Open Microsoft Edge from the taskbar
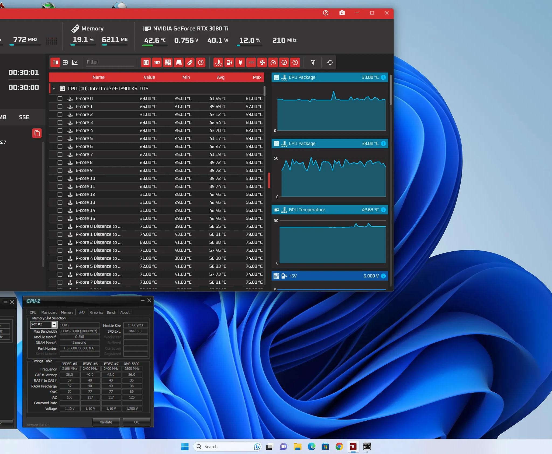The image size is (552, 454). click(312, 446)
